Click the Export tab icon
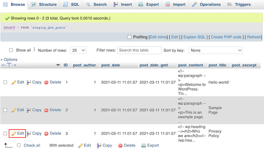Image resolution: width=264 pixels, height=149 pixels. coord(141,4)
